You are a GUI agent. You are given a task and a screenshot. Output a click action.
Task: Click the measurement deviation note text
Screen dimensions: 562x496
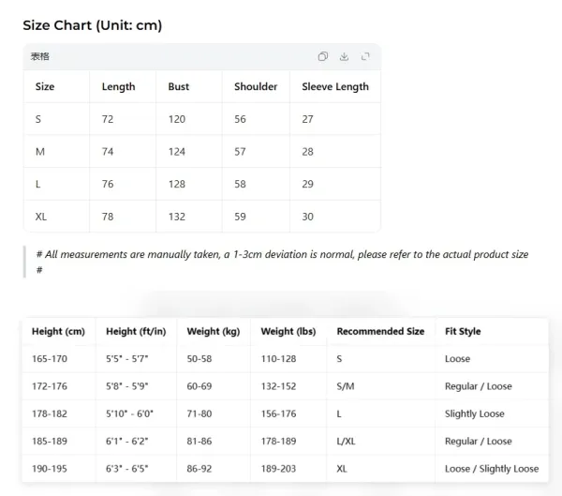pyautogui.click(x=282, y=262)
